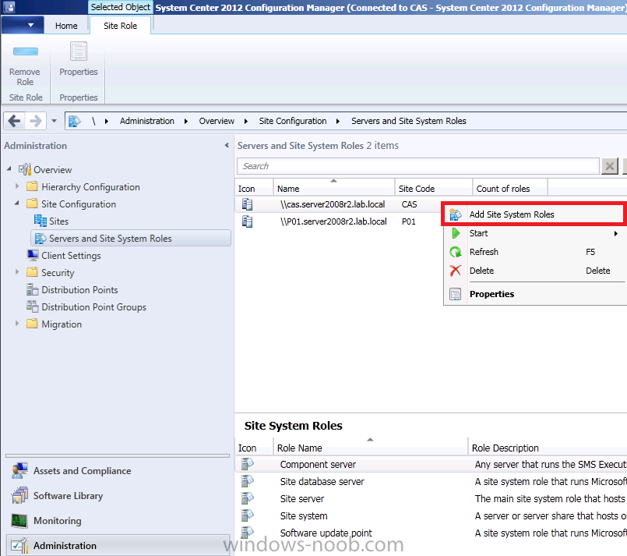Click the CAS server row icon
The image size is (627, 556).
point(247,204)
